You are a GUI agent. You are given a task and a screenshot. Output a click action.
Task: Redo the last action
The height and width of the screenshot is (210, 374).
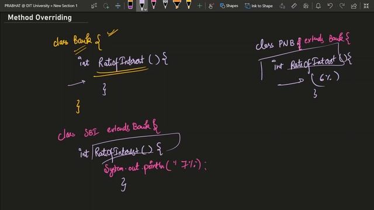(x=342, y=6)
